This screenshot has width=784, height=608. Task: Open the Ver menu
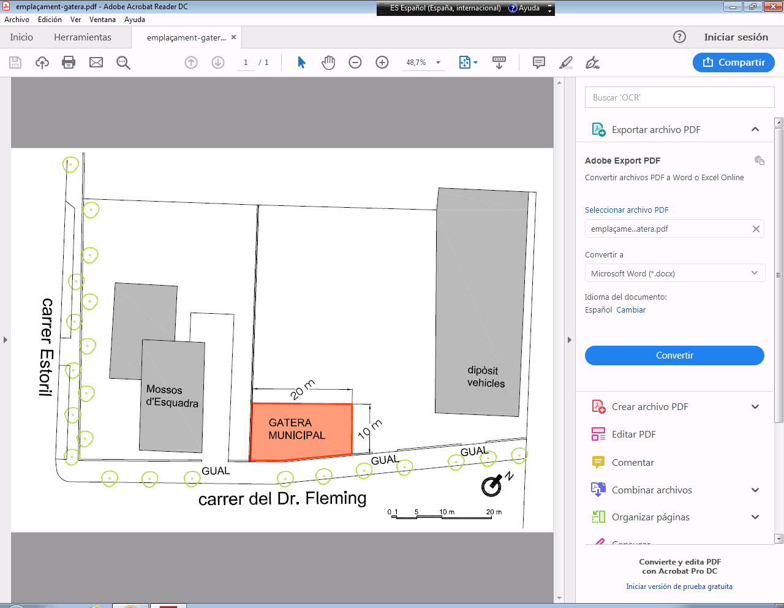(75, 20)
